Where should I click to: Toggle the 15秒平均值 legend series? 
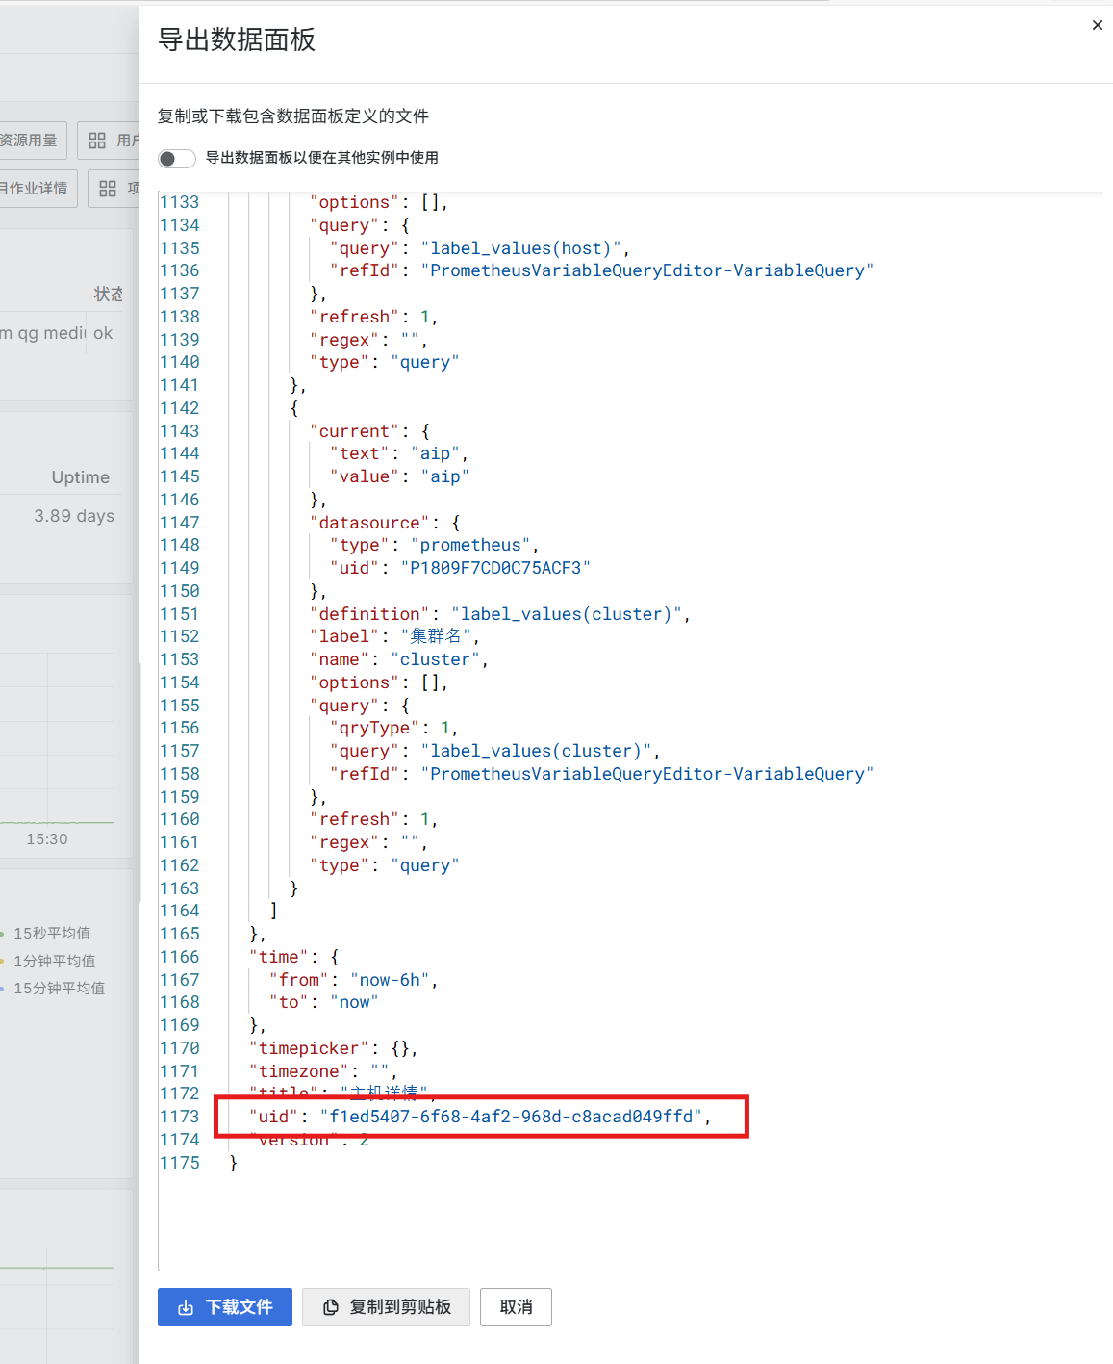coord(52,933)
